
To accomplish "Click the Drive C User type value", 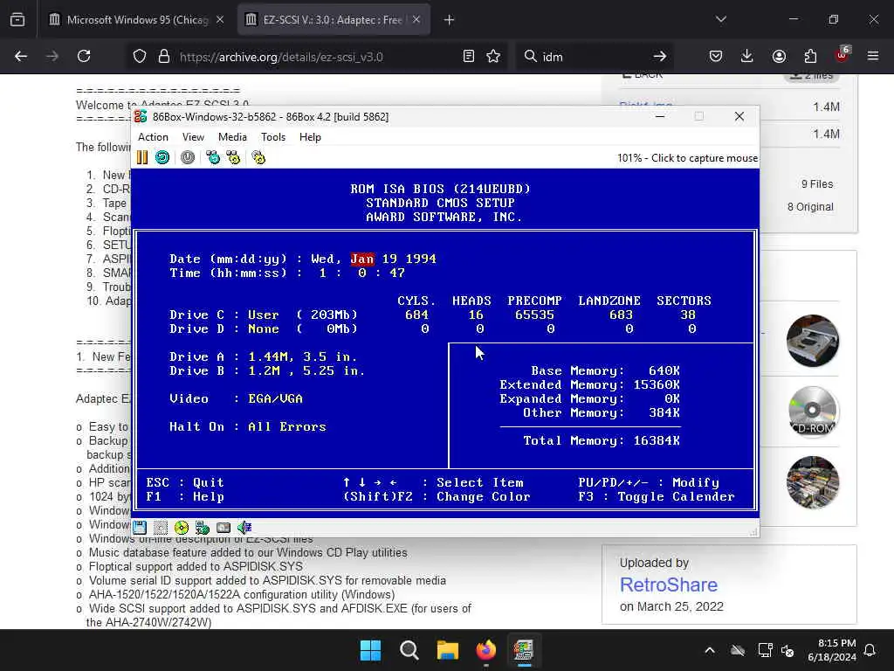I will coord(264,315).
